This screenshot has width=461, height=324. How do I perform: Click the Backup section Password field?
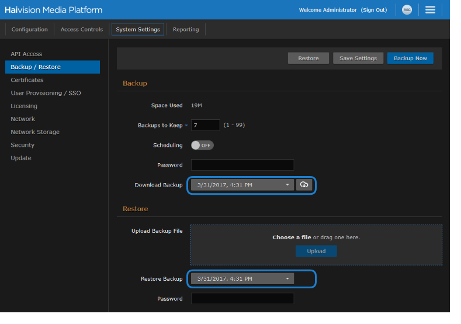(x=242, y=165)
